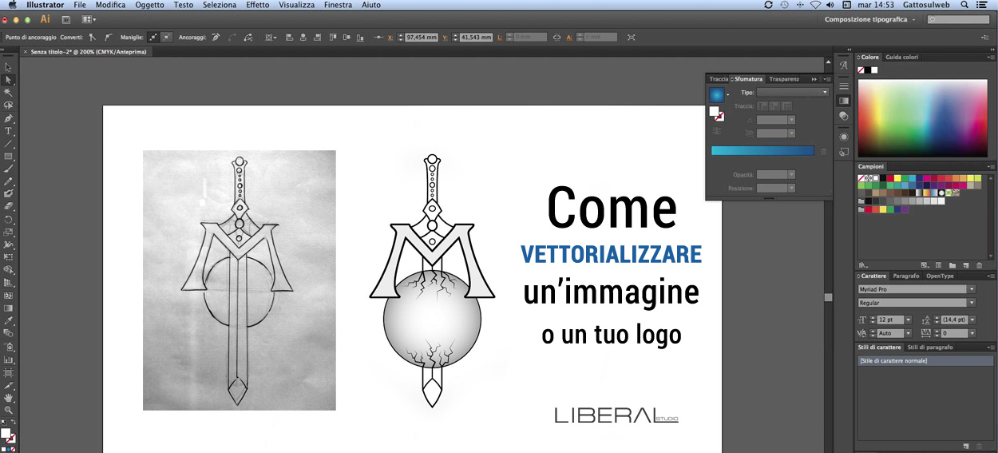Select the Pen tool in the toolbar
The height and width of the screenshot is (453, 998).
[9, 118]
